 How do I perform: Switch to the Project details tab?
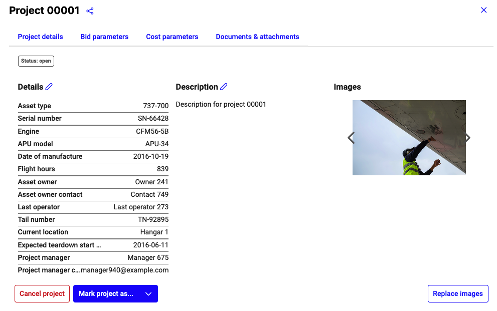pyautogui.click(x=40, y=37)
